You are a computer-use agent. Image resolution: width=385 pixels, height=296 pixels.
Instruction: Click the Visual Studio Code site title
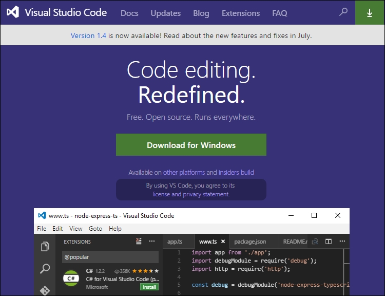pyautogui.click(x=66, y=12)
